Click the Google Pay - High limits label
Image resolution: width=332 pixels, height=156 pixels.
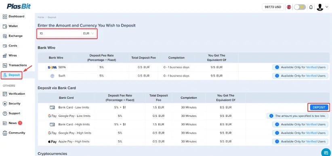(x=75, y=133)
